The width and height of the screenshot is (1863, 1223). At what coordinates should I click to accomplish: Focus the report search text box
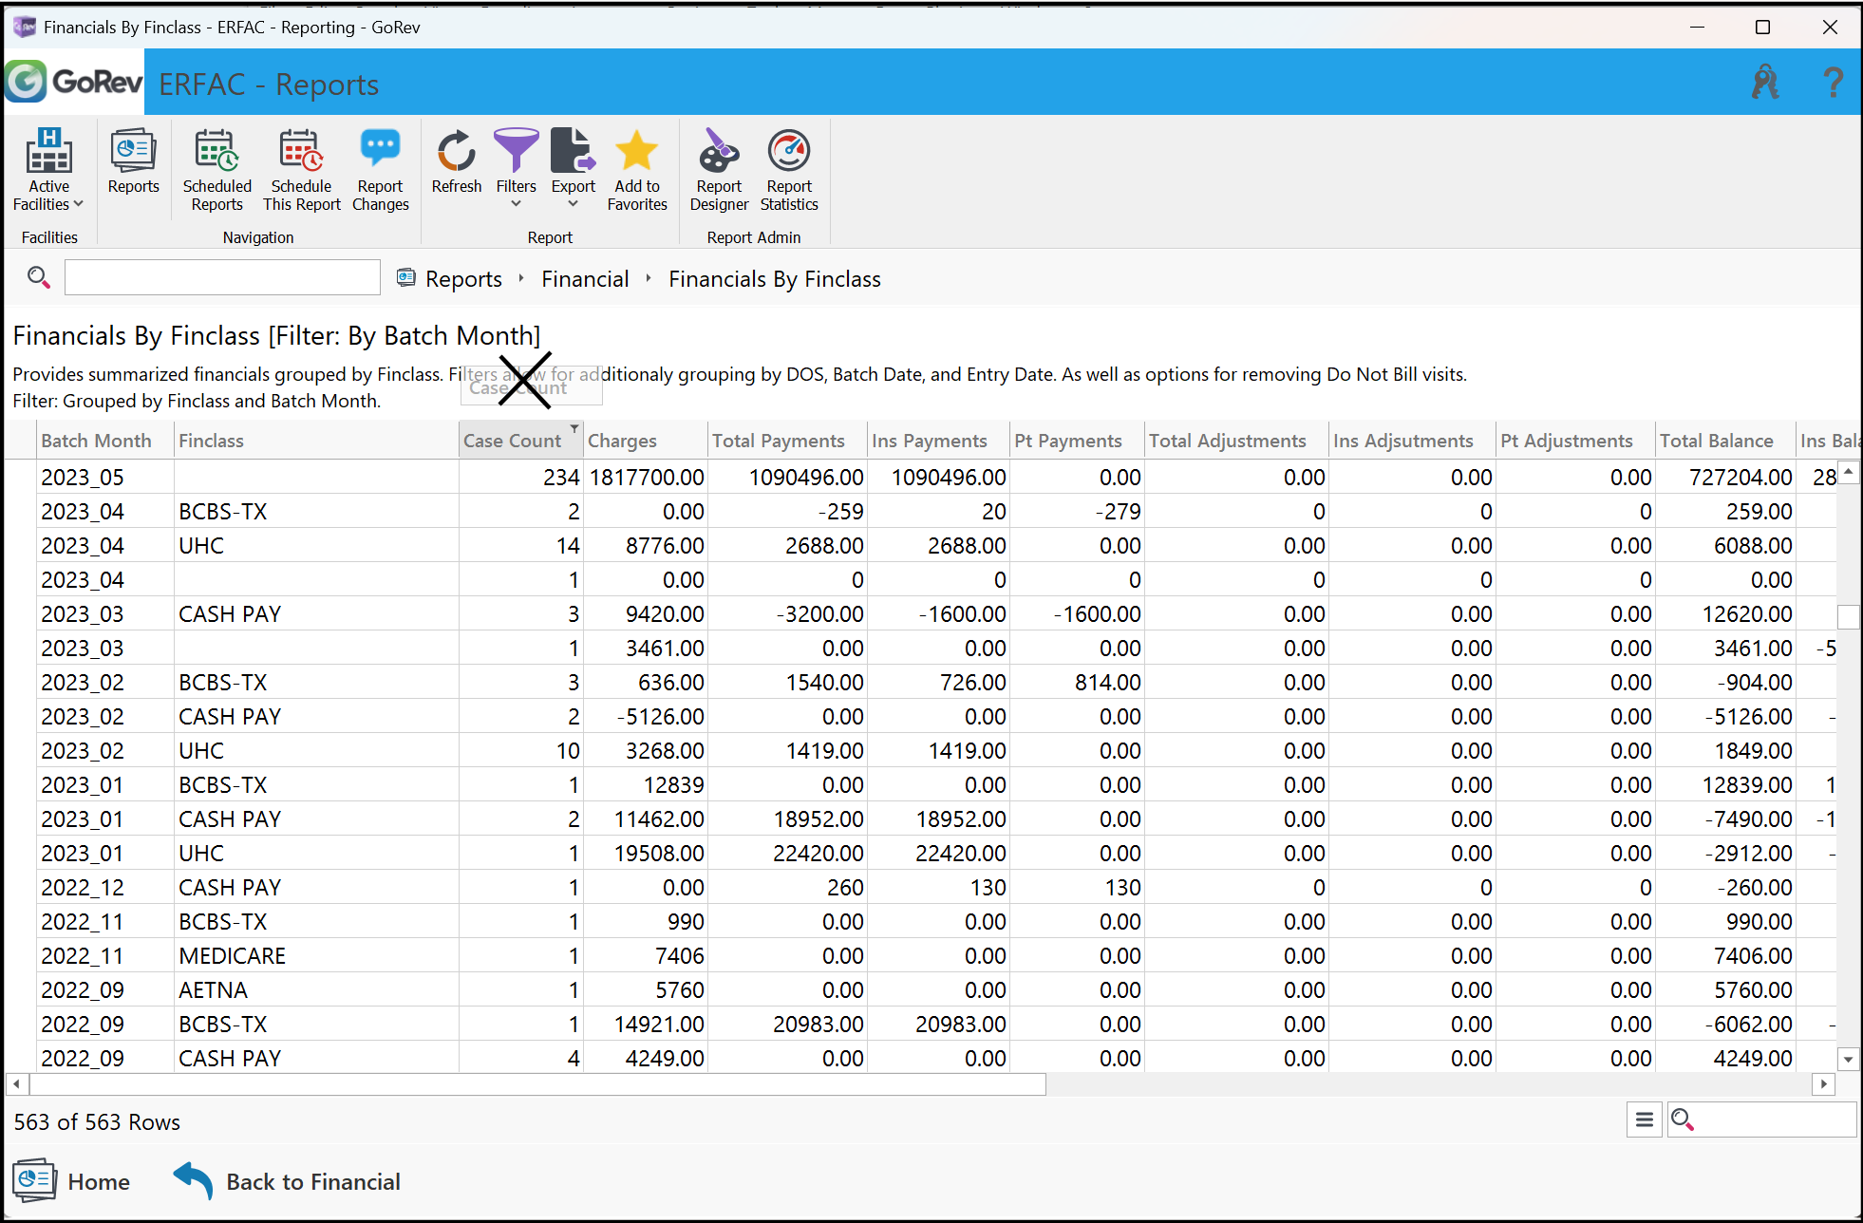coord(222,277)
